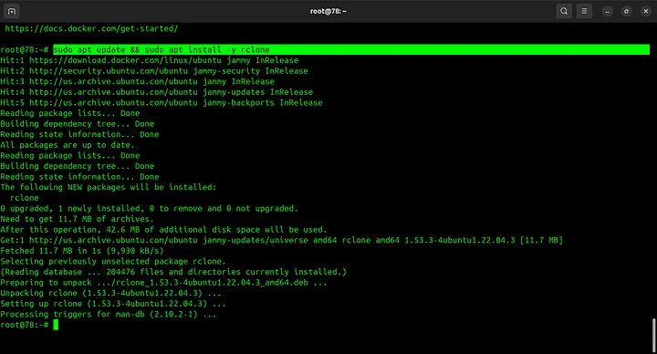657x354 pixels.
Task: Click the window title root@78: ~
Action: [328, 11]
